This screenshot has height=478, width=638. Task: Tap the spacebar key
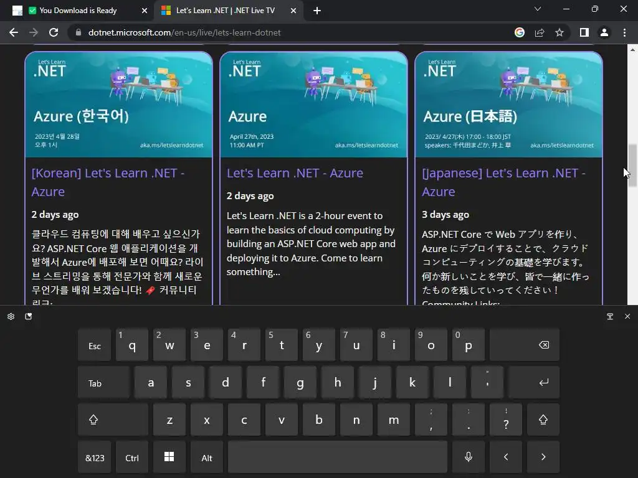(x=338, y=457)
